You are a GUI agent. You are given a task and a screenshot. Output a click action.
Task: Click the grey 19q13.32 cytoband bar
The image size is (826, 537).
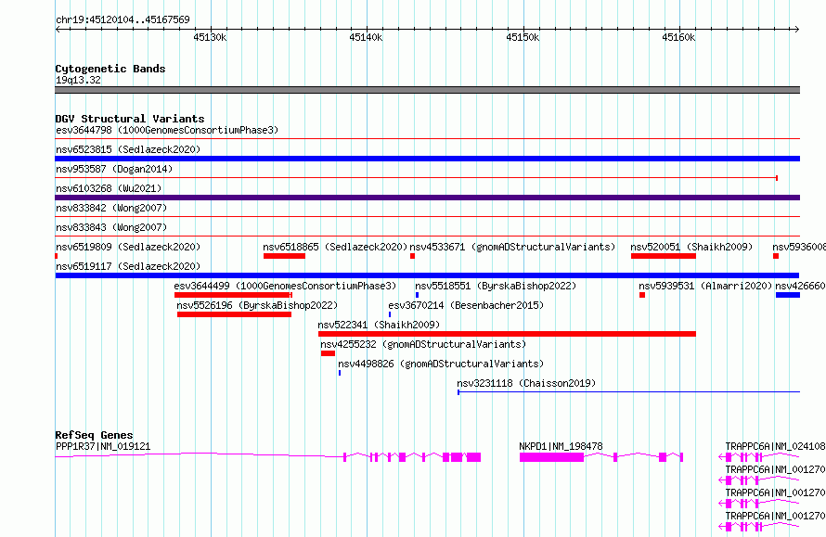tap(427, 90)
